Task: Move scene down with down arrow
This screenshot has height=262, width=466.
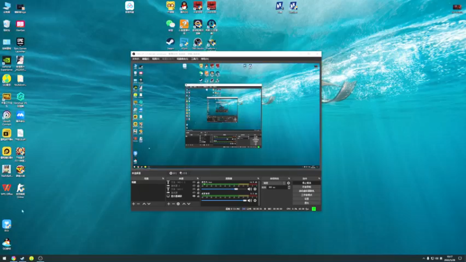Action: click(149, 204)
